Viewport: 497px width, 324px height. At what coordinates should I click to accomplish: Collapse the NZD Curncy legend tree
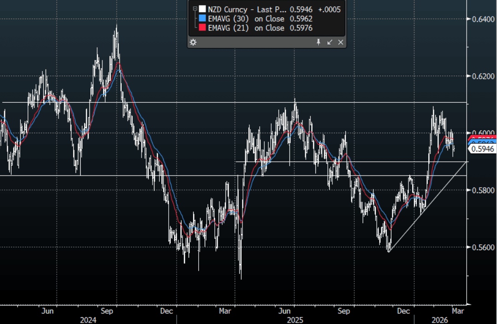195,8
